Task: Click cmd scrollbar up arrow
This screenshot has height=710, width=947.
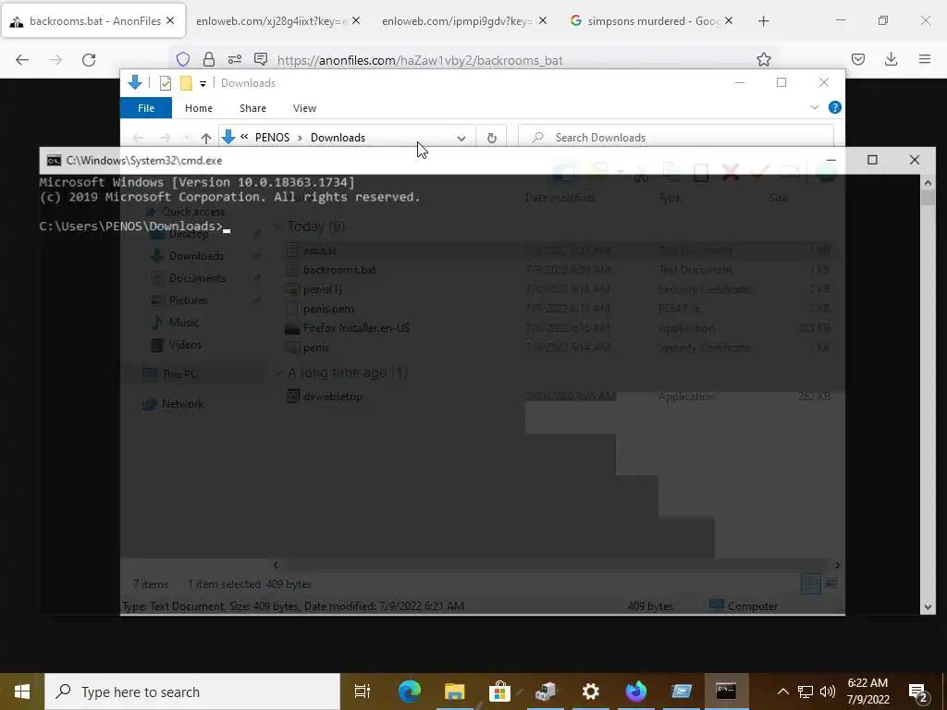Action: 928,182
